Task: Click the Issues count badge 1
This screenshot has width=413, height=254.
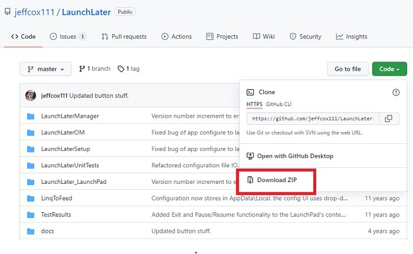Action: click(83, 37)
